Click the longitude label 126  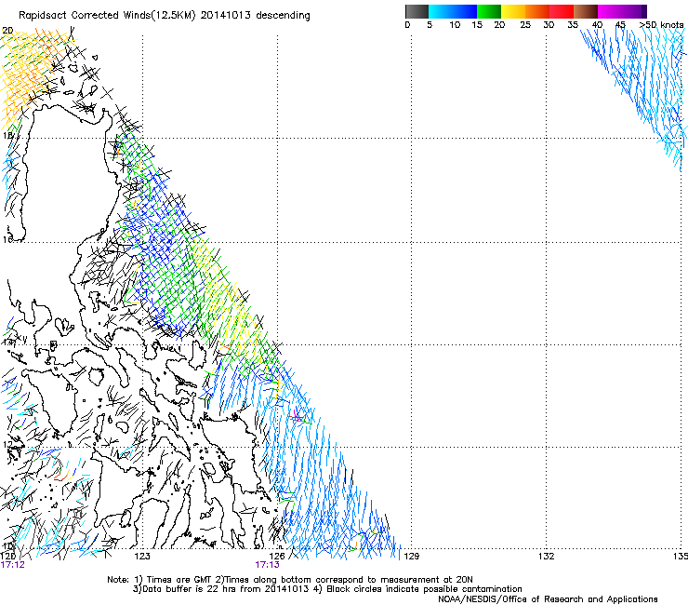(x=277, y=557)
